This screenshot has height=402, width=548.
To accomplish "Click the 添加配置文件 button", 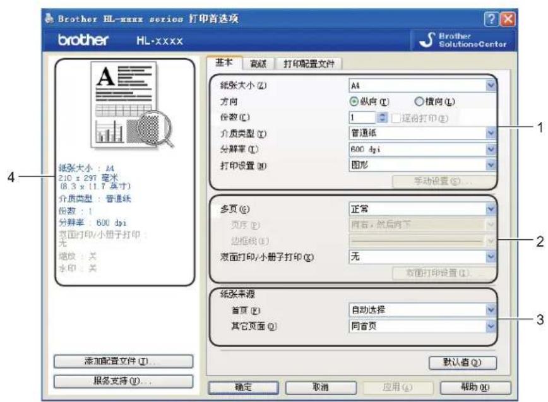I will [123, 361].
